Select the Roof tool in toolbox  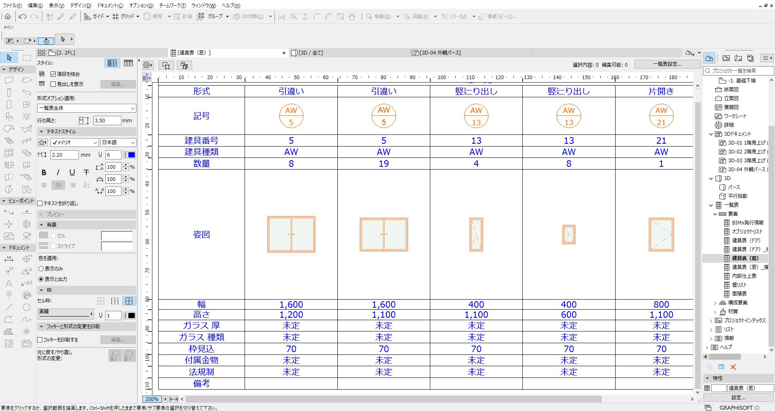click(9, 129)
